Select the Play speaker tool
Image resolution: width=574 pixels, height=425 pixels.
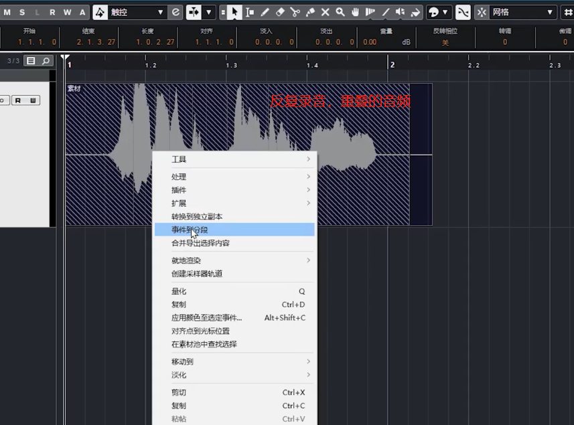coord(401,13)
